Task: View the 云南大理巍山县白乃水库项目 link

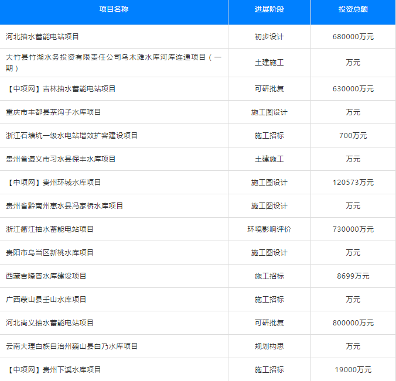Action: pyautogui.click(x=72, y=346)
